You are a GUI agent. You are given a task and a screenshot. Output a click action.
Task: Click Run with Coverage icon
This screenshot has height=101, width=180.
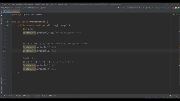149,8
